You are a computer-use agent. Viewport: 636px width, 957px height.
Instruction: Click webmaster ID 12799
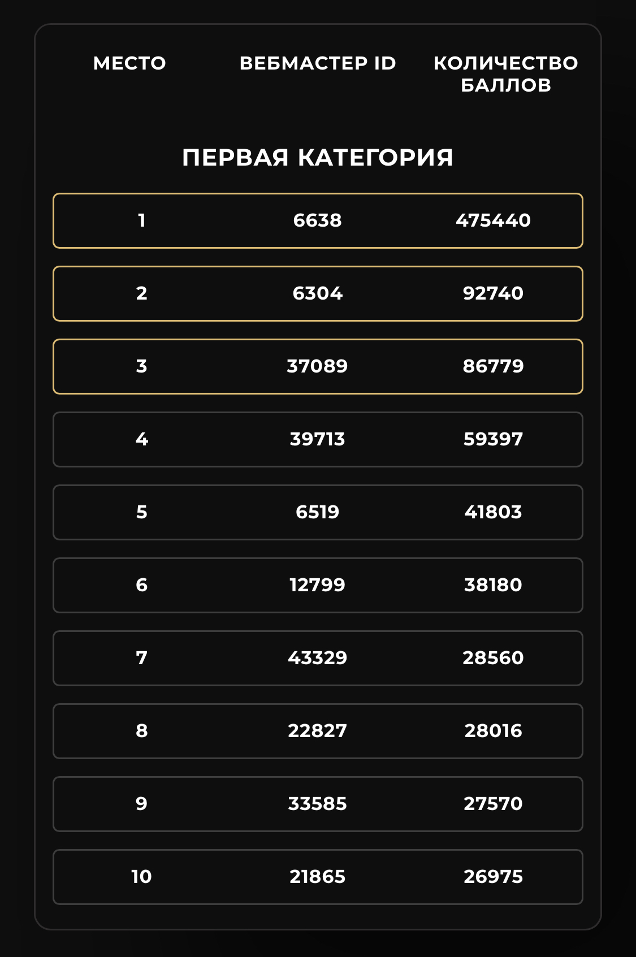pyautogui.click(x=318, y=585)
